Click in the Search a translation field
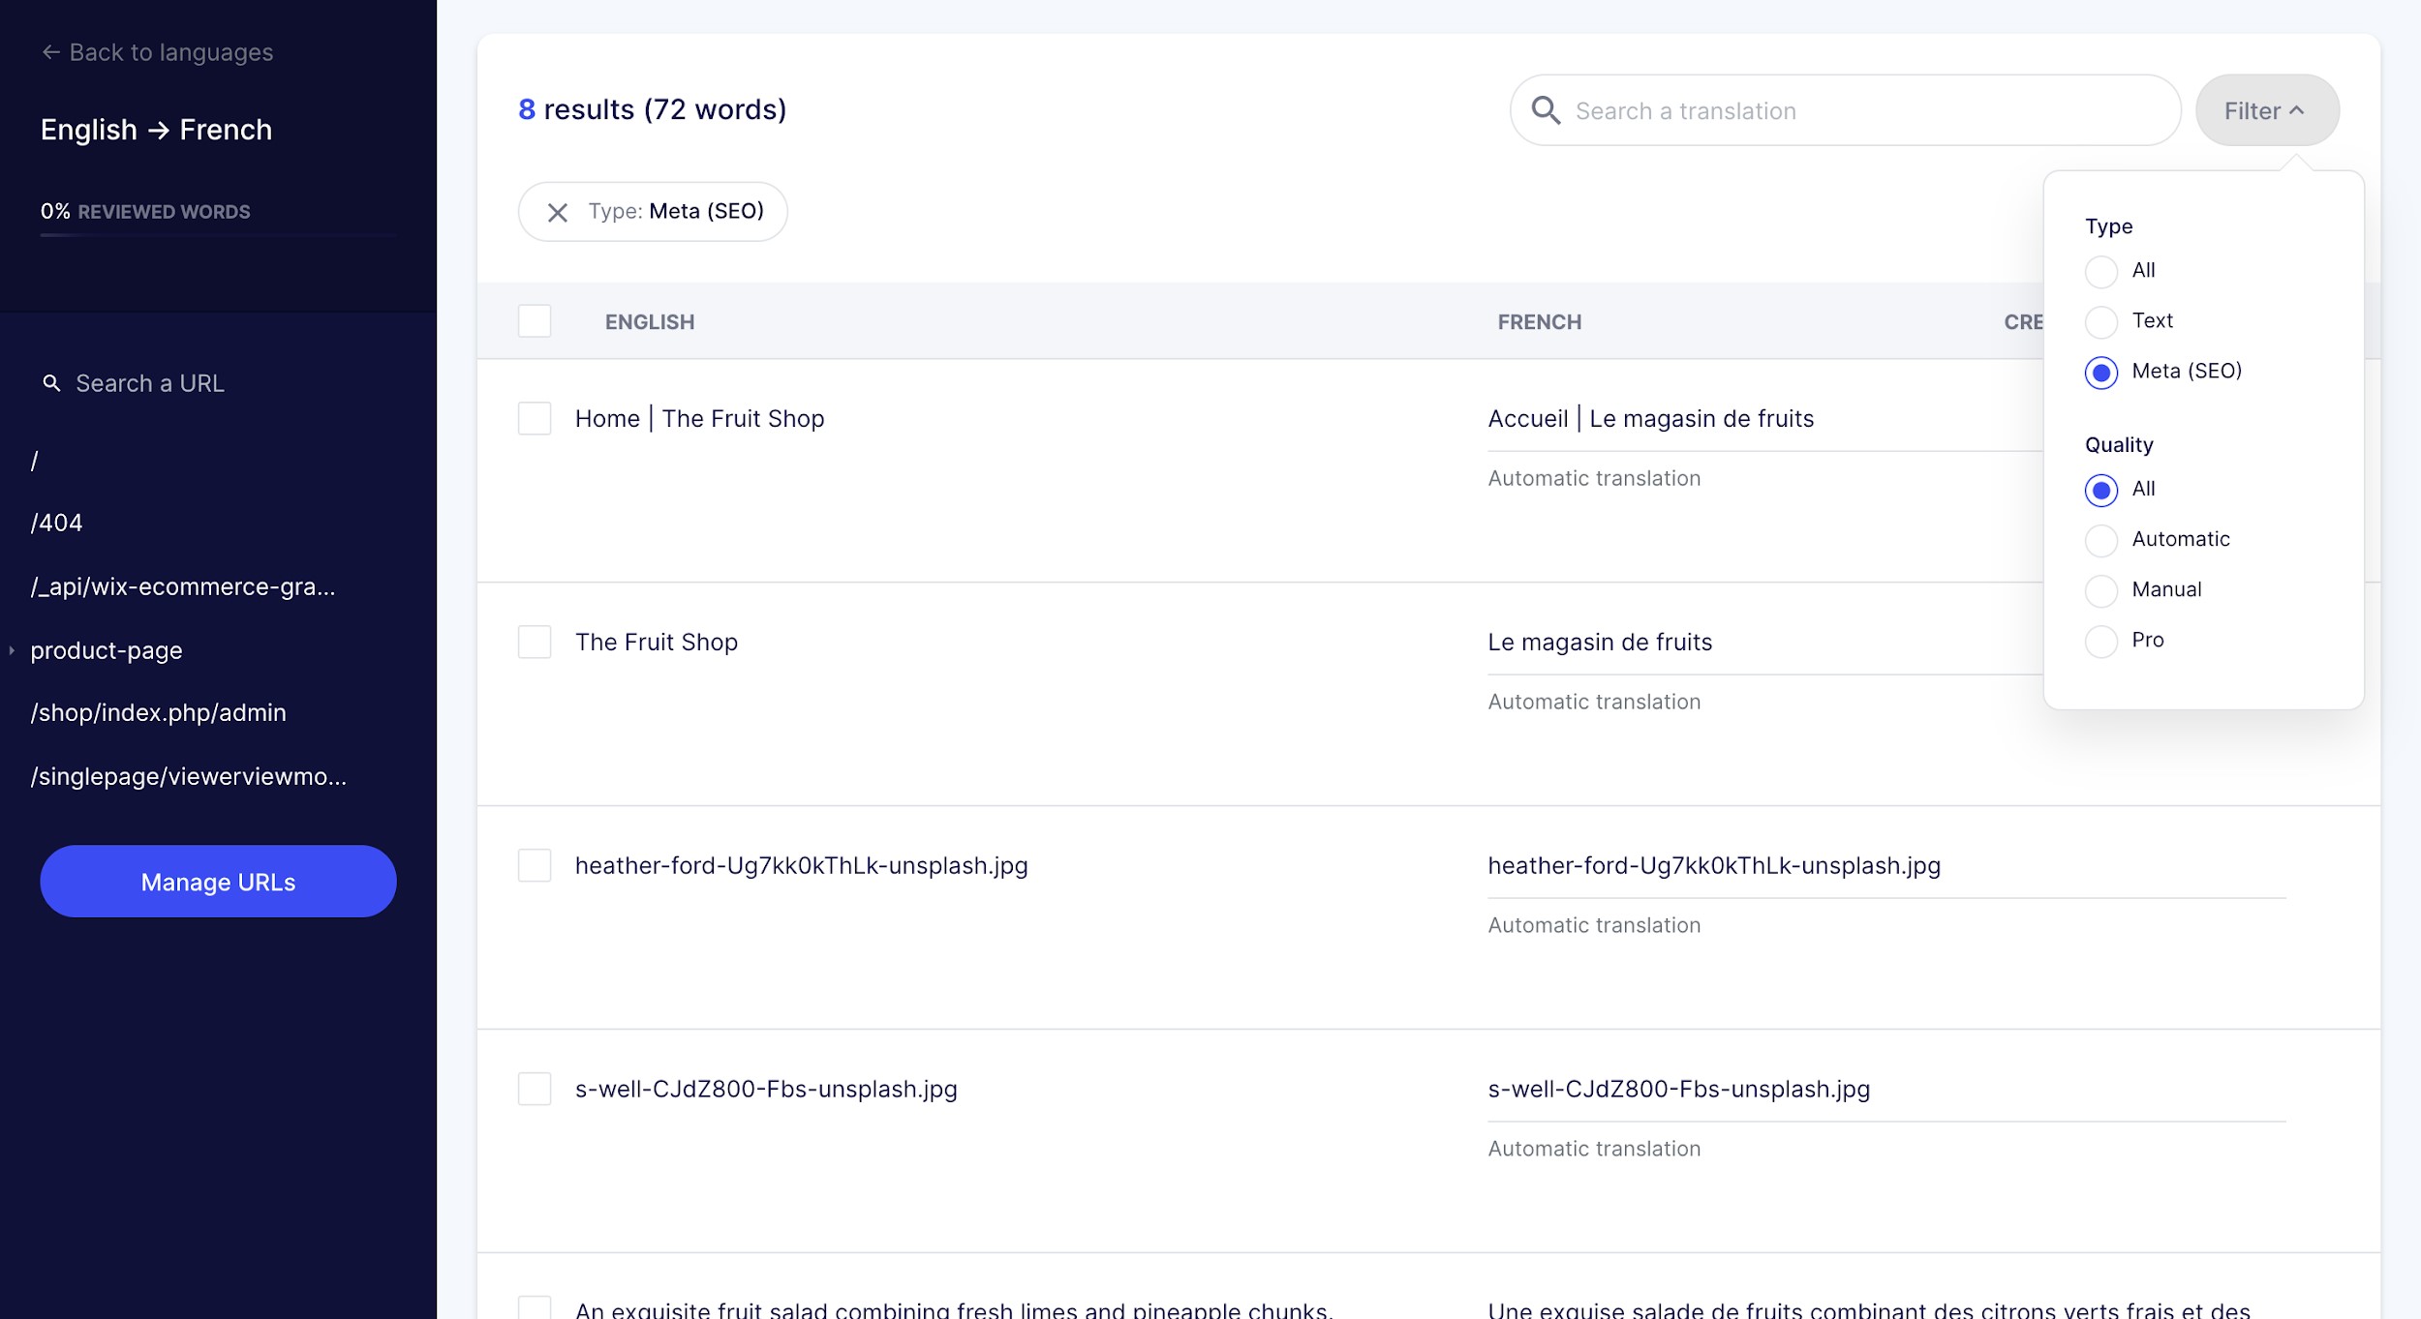Viewport: 2421px width, 1319px height. tap(1845, 110)
